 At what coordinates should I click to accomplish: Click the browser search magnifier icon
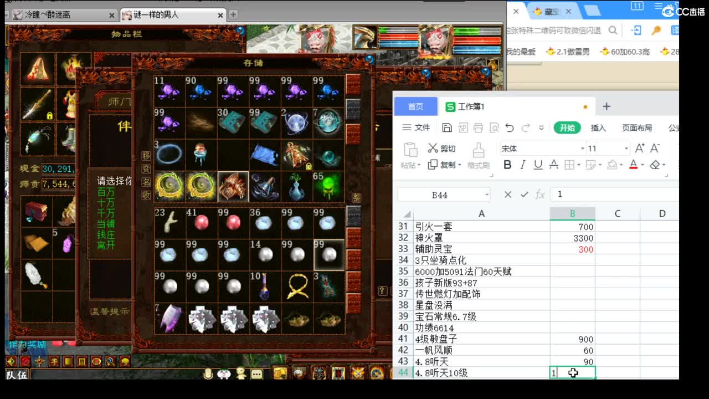click(613, 30)
